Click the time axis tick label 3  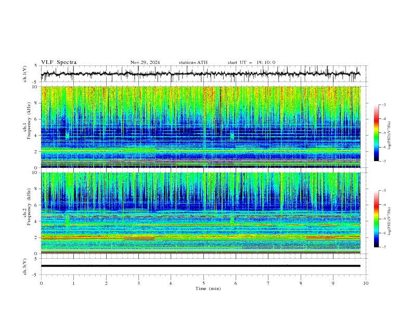(138, 283)
